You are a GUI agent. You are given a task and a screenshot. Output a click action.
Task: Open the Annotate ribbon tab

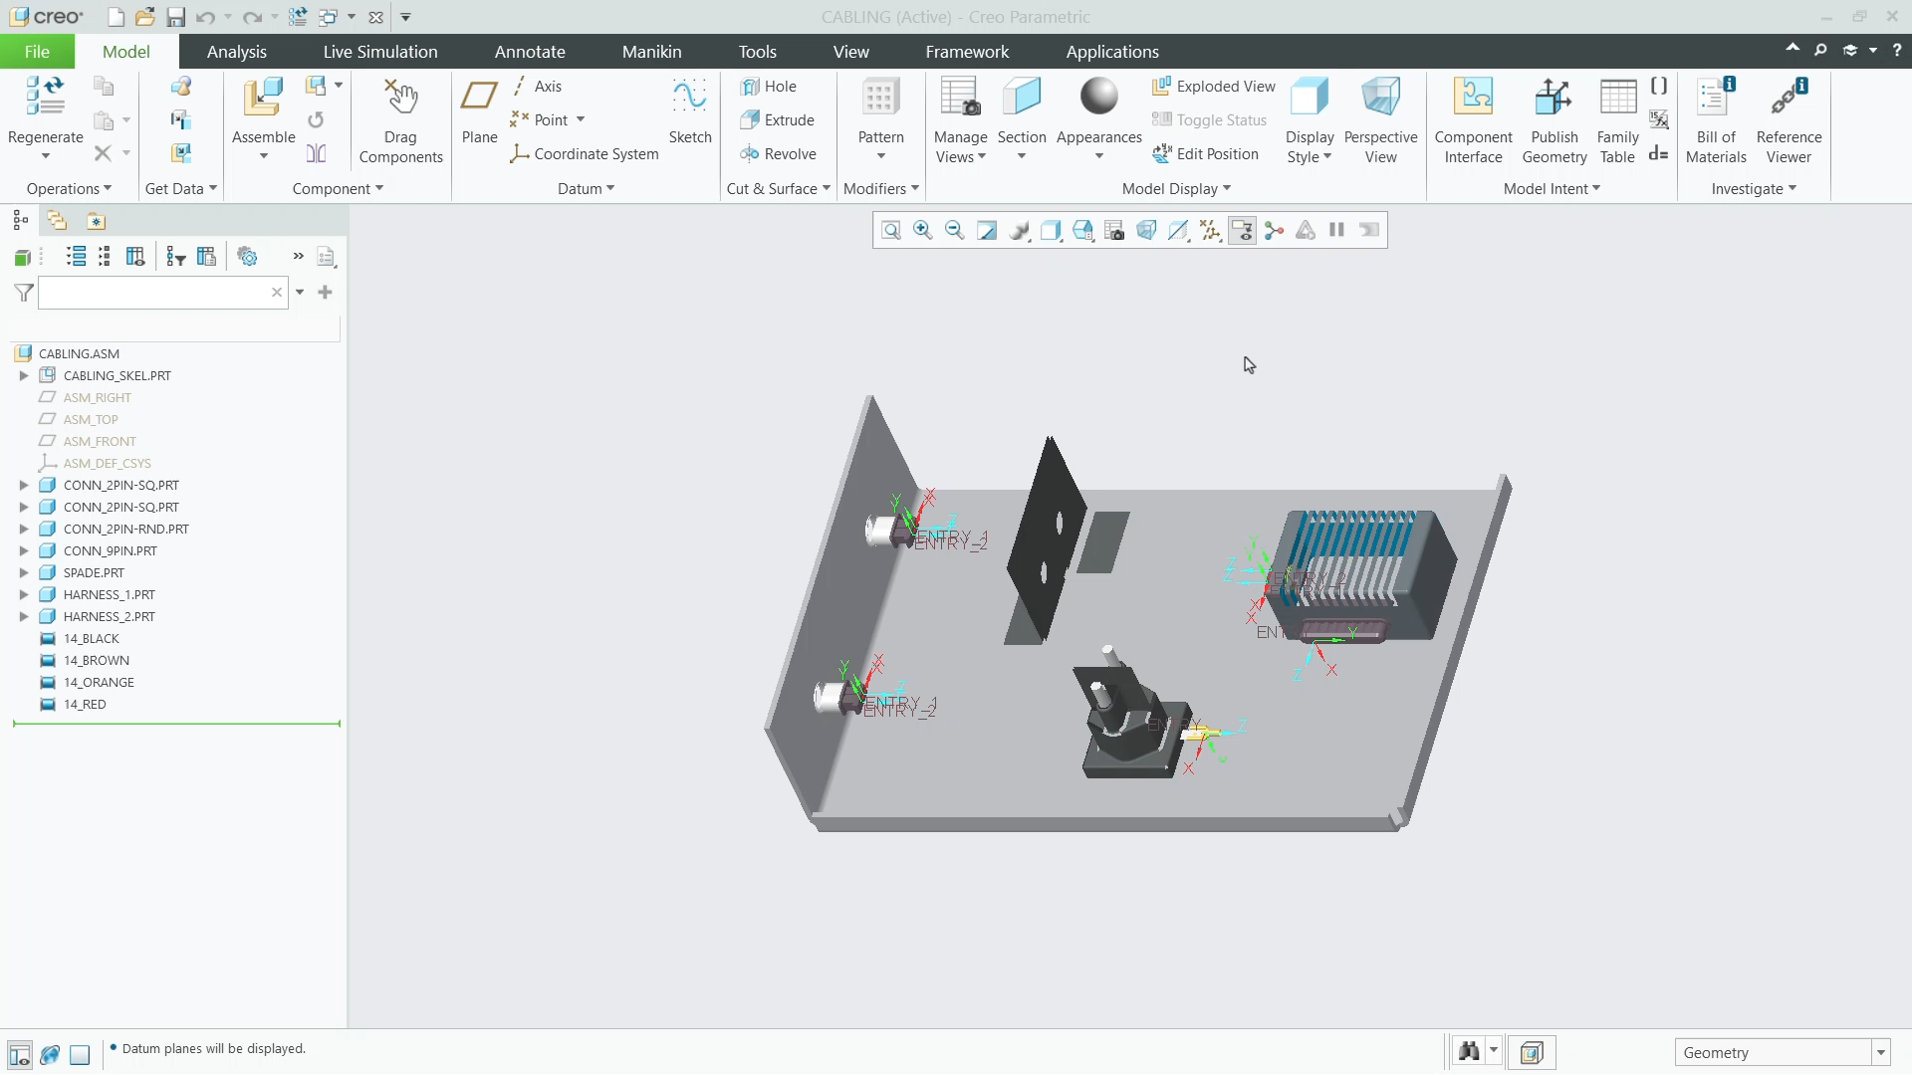tap(530, 52)
